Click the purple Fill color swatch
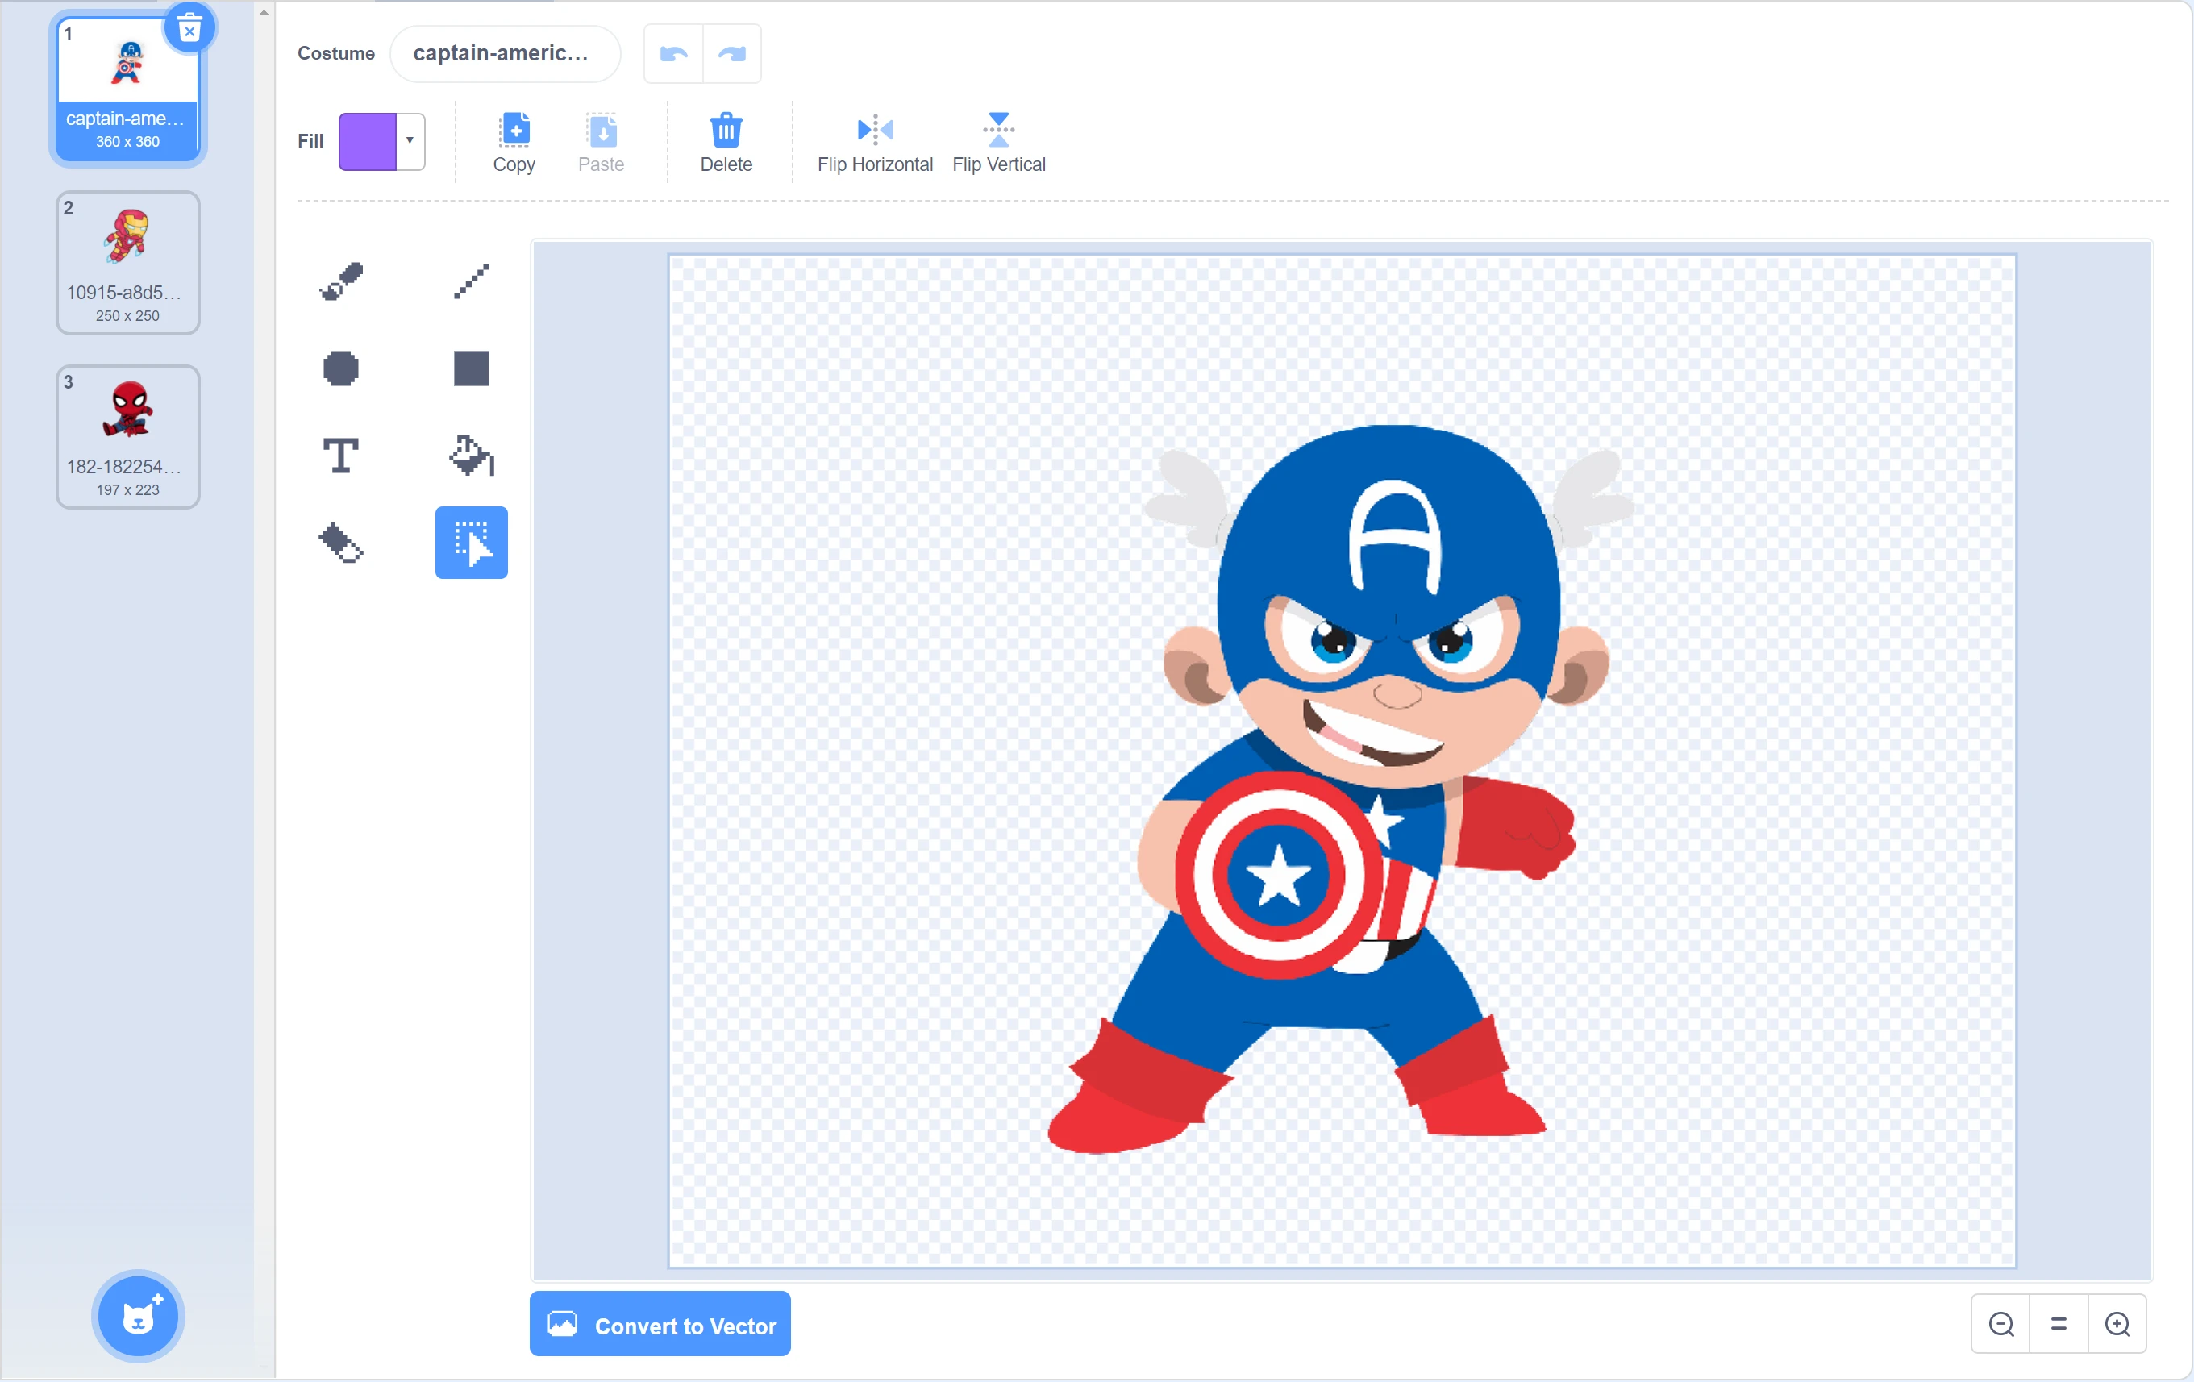The height and width of the screenshot is (1382, 2194). pyautogui.click(x=368, y=141)
